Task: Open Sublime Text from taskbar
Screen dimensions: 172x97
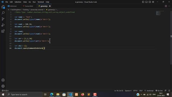Action: pyautogui.click(x=89, y=95)
